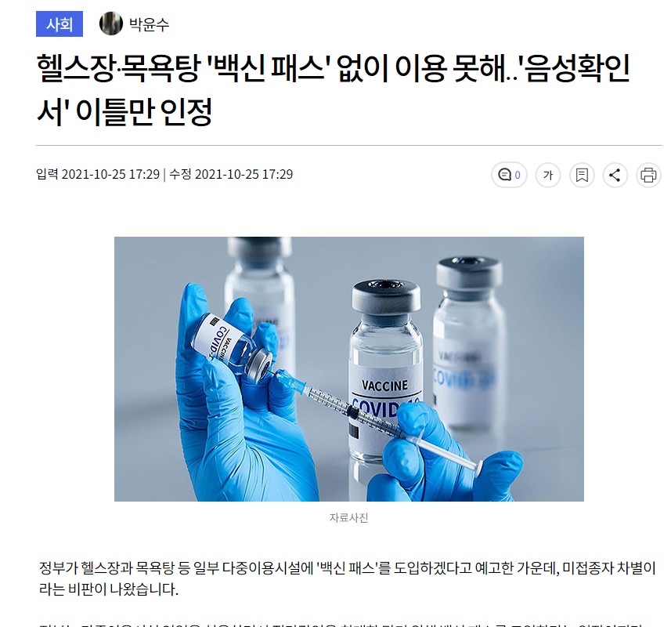Viewport: 671px width, 627px height.
Task: Click the blurred vial on photo's right
Action: coord(468,342)
